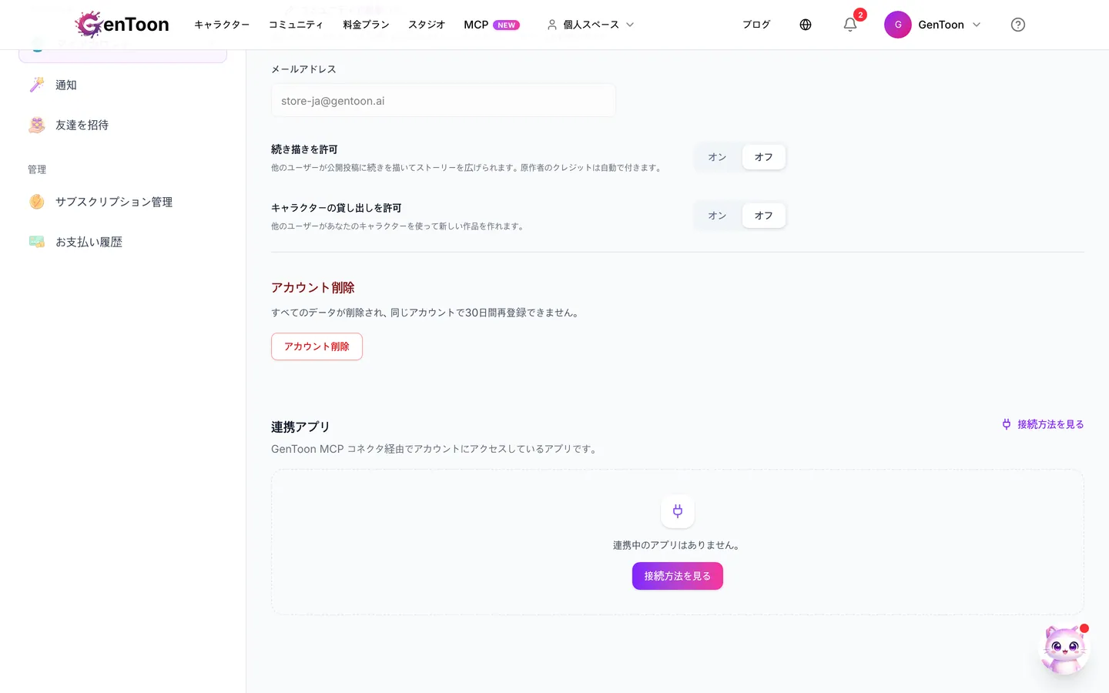Click the plug icon in empty apps box
1109x693 pixels.
click(678, 511)
